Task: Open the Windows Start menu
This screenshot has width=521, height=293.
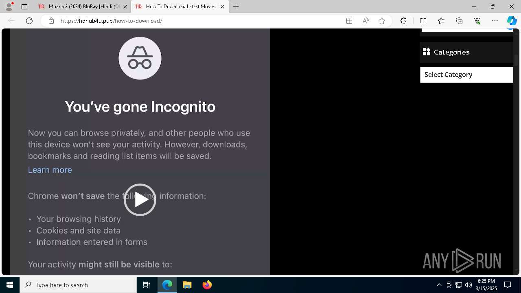Action: click(x=10, y=285)
